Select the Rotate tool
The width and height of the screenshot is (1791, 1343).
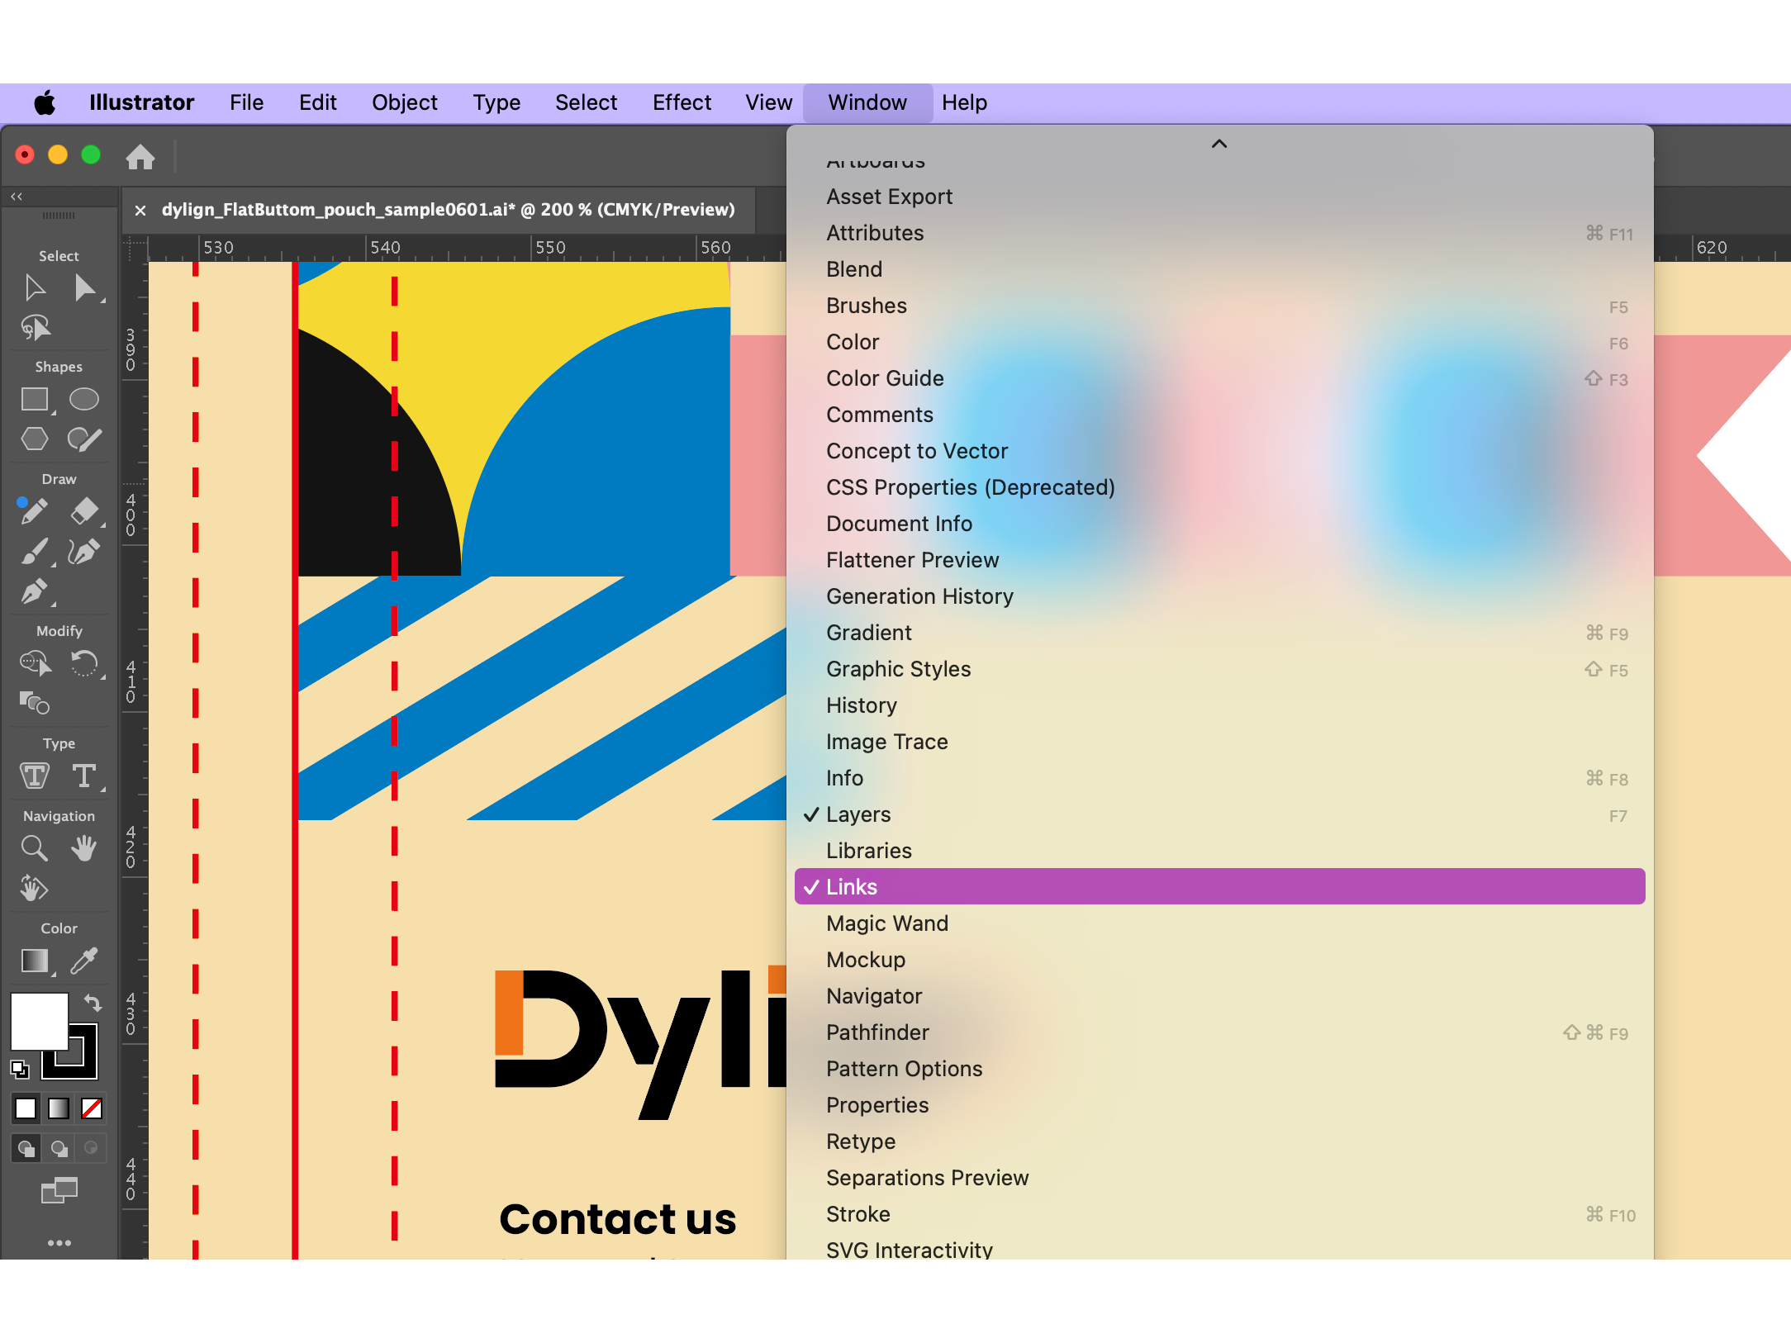click(84, 663)
